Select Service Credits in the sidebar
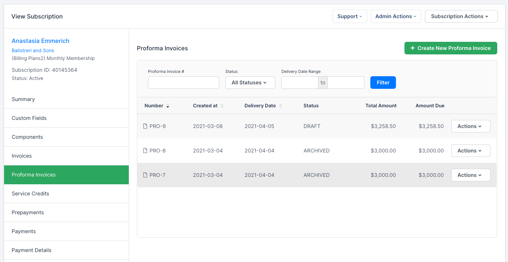 [30, 194]
